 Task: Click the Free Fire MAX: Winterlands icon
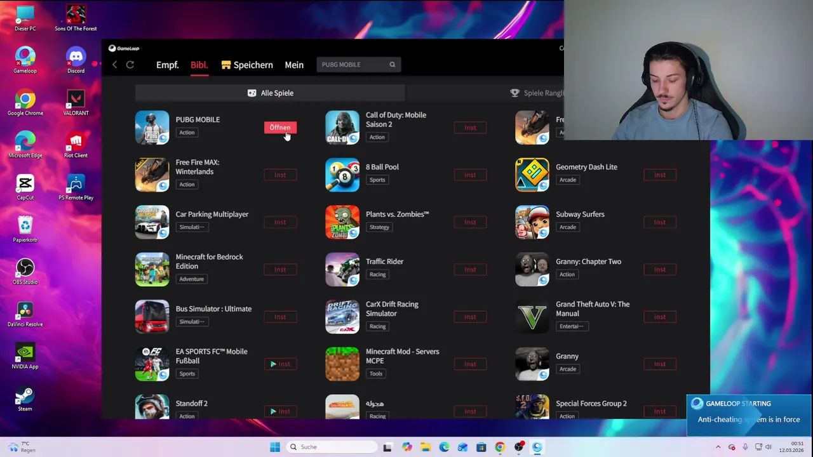[x=152, y=175]
